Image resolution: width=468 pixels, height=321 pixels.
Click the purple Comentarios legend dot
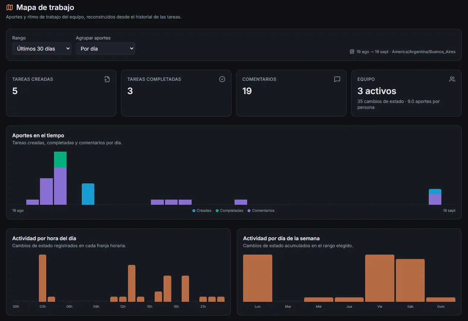(249, 211)
